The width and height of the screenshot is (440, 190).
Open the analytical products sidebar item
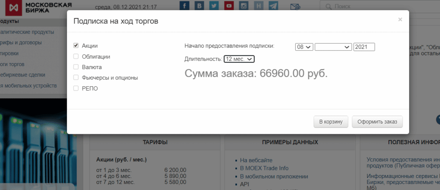(27, 32)
